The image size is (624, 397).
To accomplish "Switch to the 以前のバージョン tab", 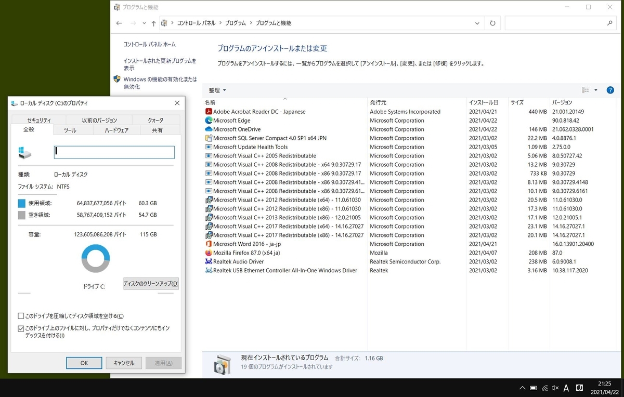I will 99,120.
